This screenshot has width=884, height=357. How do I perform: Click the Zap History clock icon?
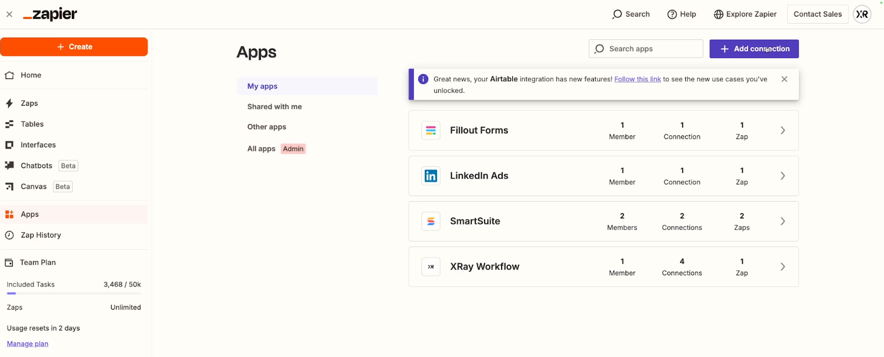coord(9,235)
